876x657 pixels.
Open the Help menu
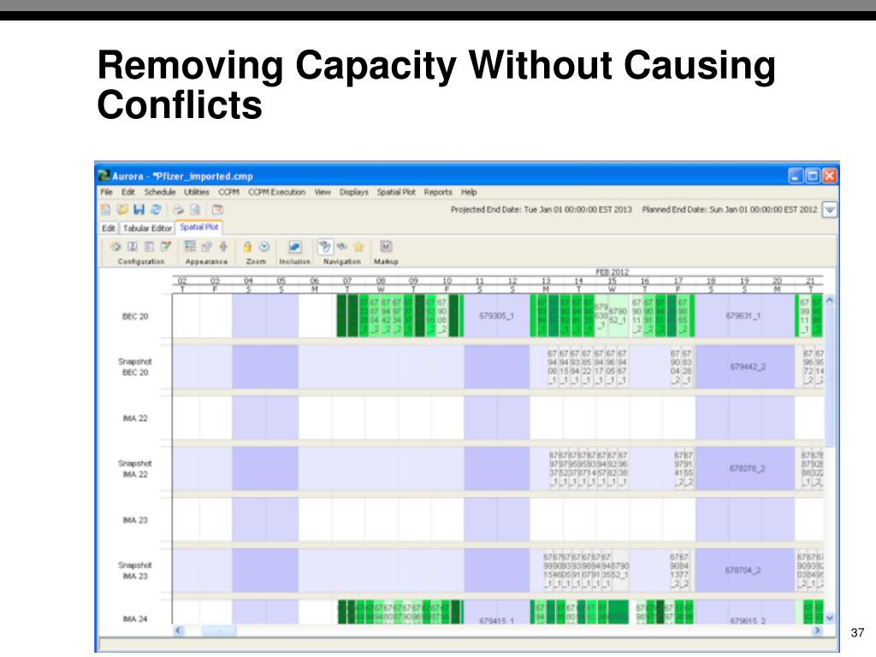(x=469, y=192)
